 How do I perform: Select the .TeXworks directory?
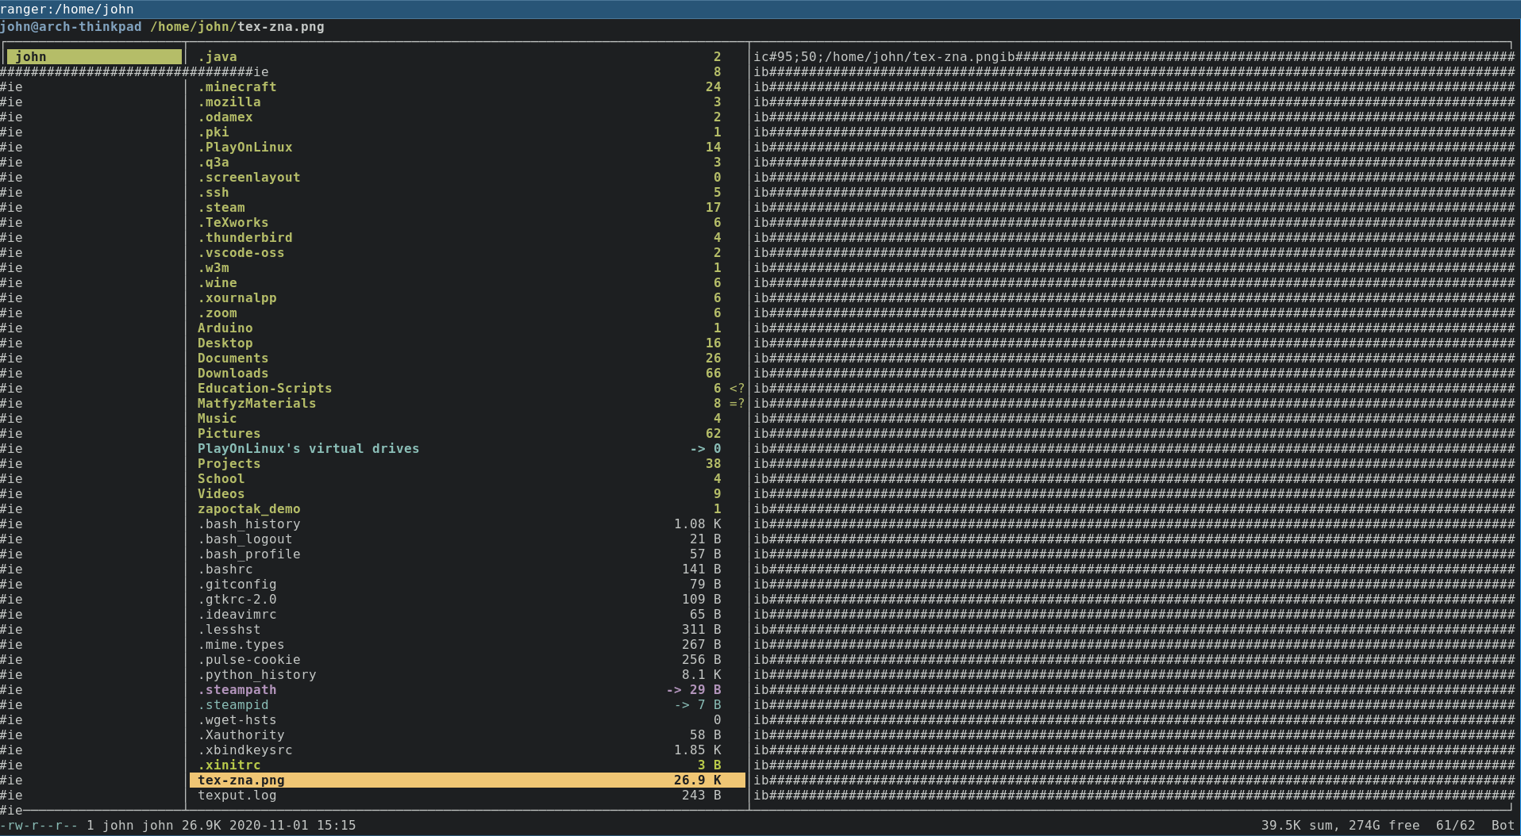click(x=467, y=222)
